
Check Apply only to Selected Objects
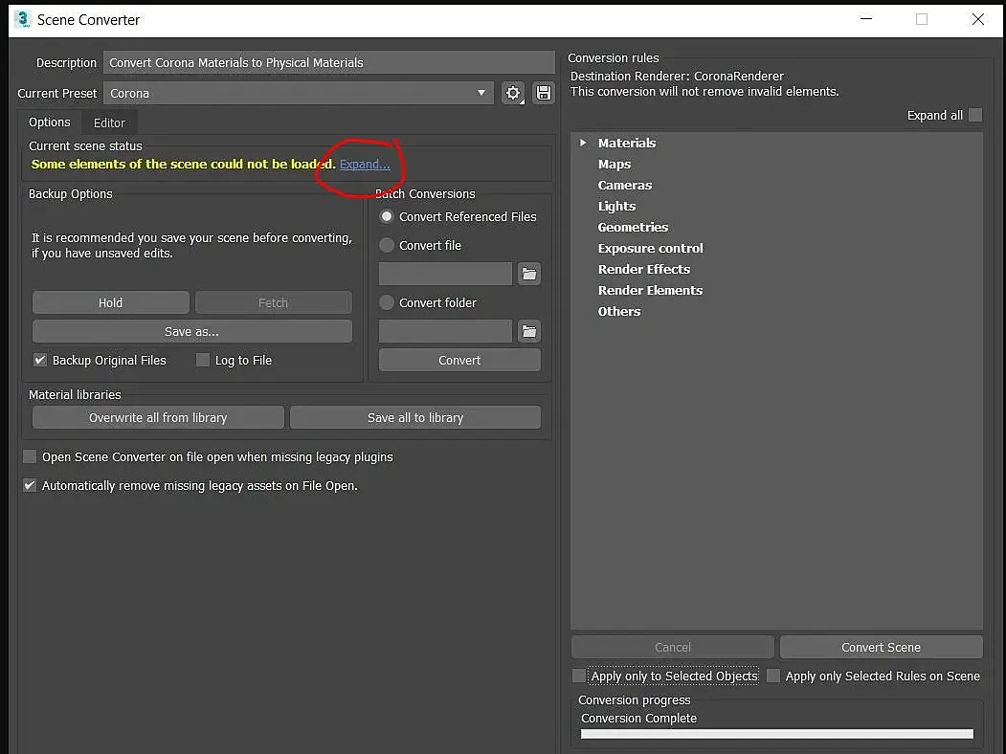[x=579, y=676]
